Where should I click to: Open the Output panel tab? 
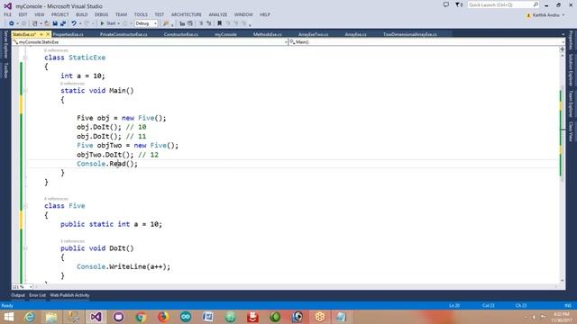click(18, 295)
